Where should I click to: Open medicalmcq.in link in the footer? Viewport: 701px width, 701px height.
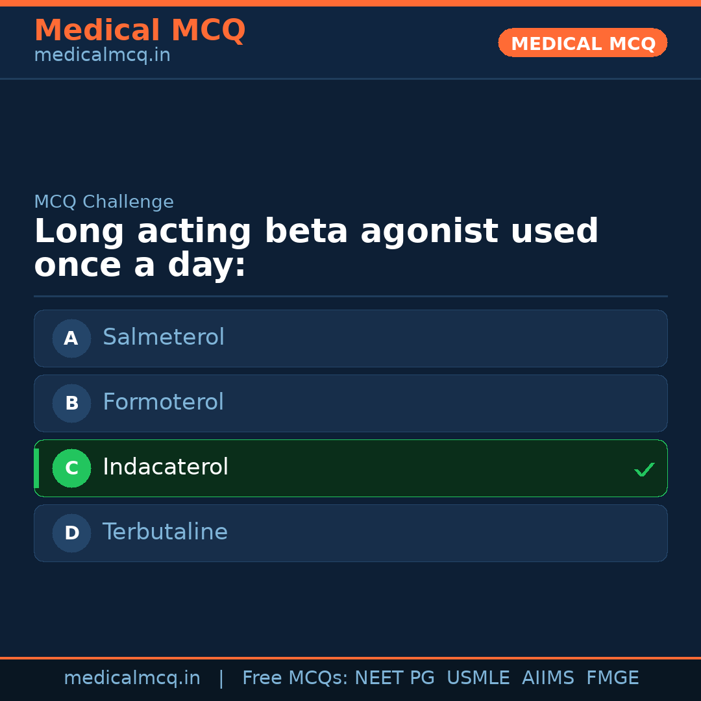[132, 678]
